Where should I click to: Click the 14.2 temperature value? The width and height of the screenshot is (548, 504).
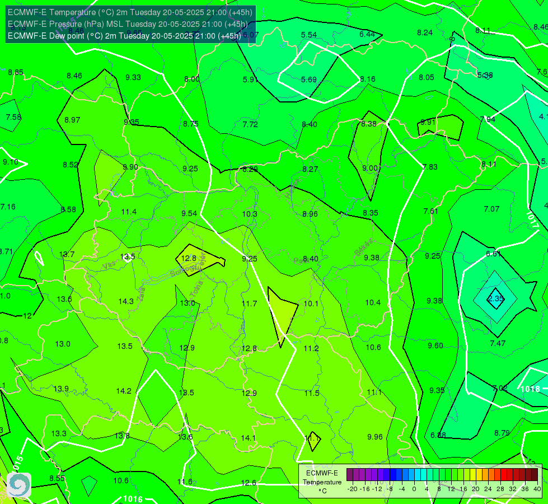pyautogui.click(x=124, y=391)
